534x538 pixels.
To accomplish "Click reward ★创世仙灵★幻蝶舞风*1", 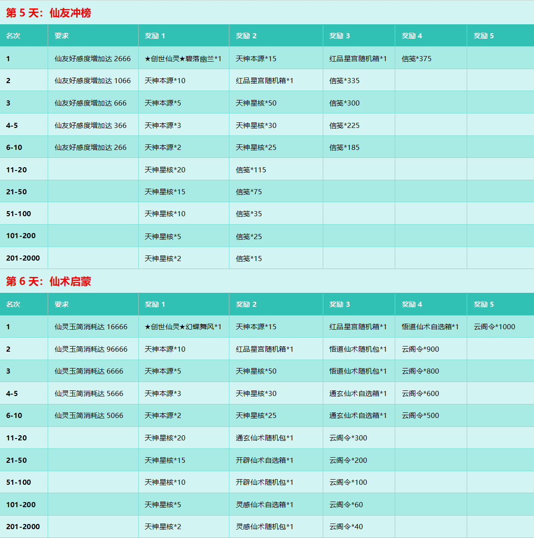I will point(183,326).
